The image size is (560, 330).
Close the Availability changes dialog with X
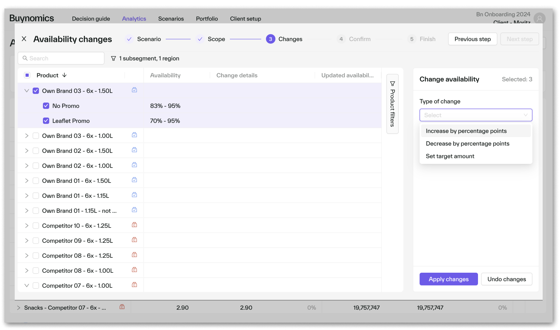[24, 39]
